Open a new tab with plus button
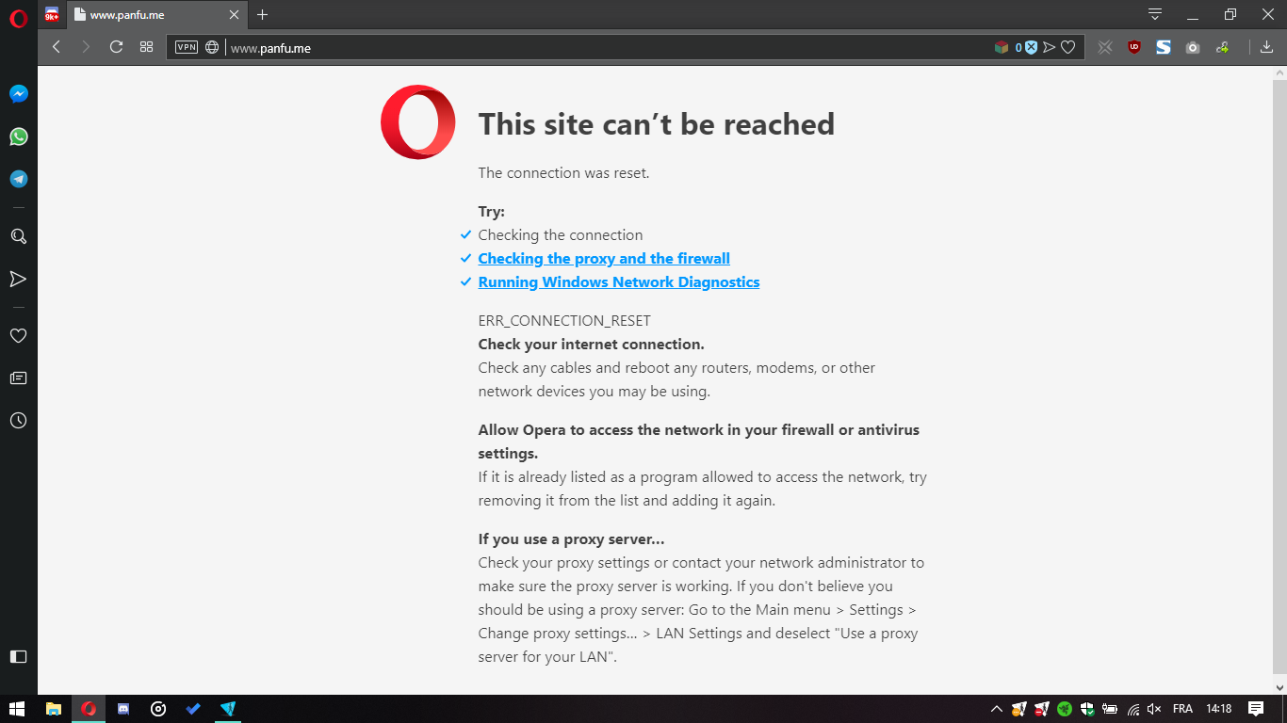Viewport: 1287px width, 723px height. pos(262,15)
